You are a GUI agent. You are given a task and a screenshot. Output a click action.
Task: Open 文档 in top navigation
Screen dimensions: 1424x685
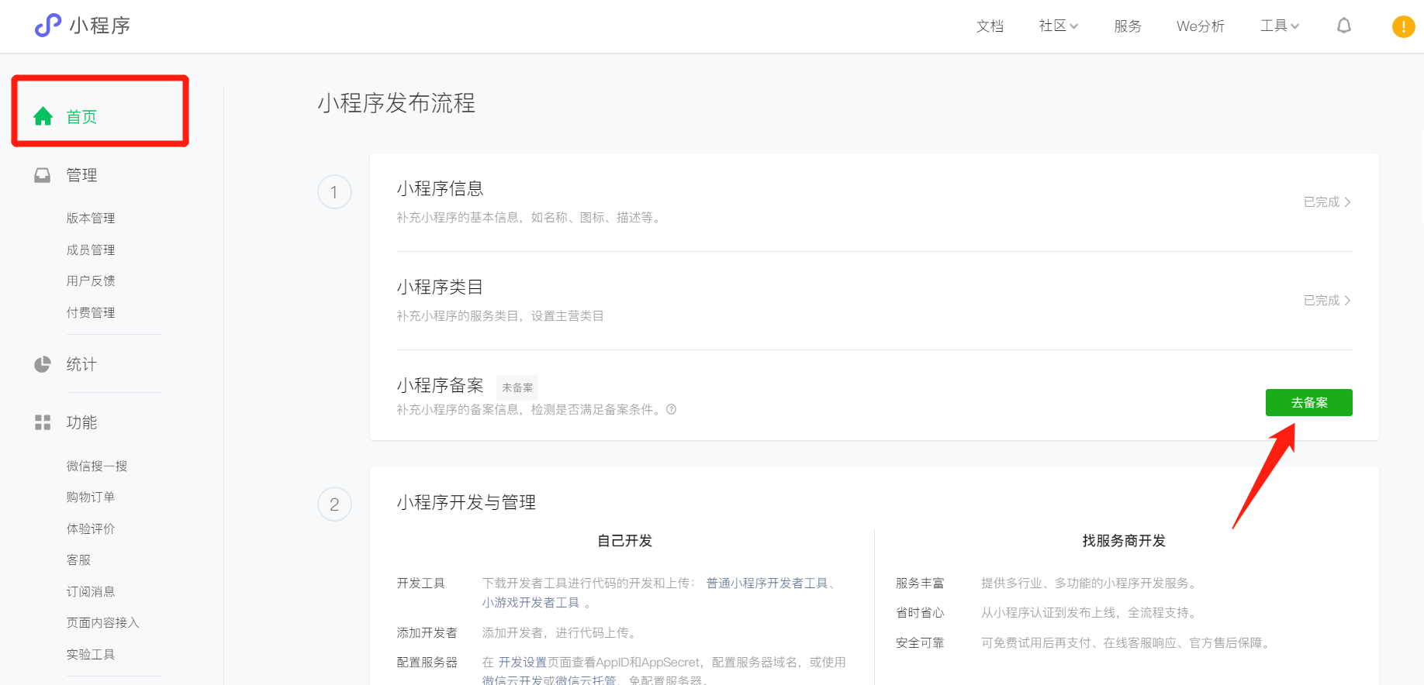click(990, 26)
